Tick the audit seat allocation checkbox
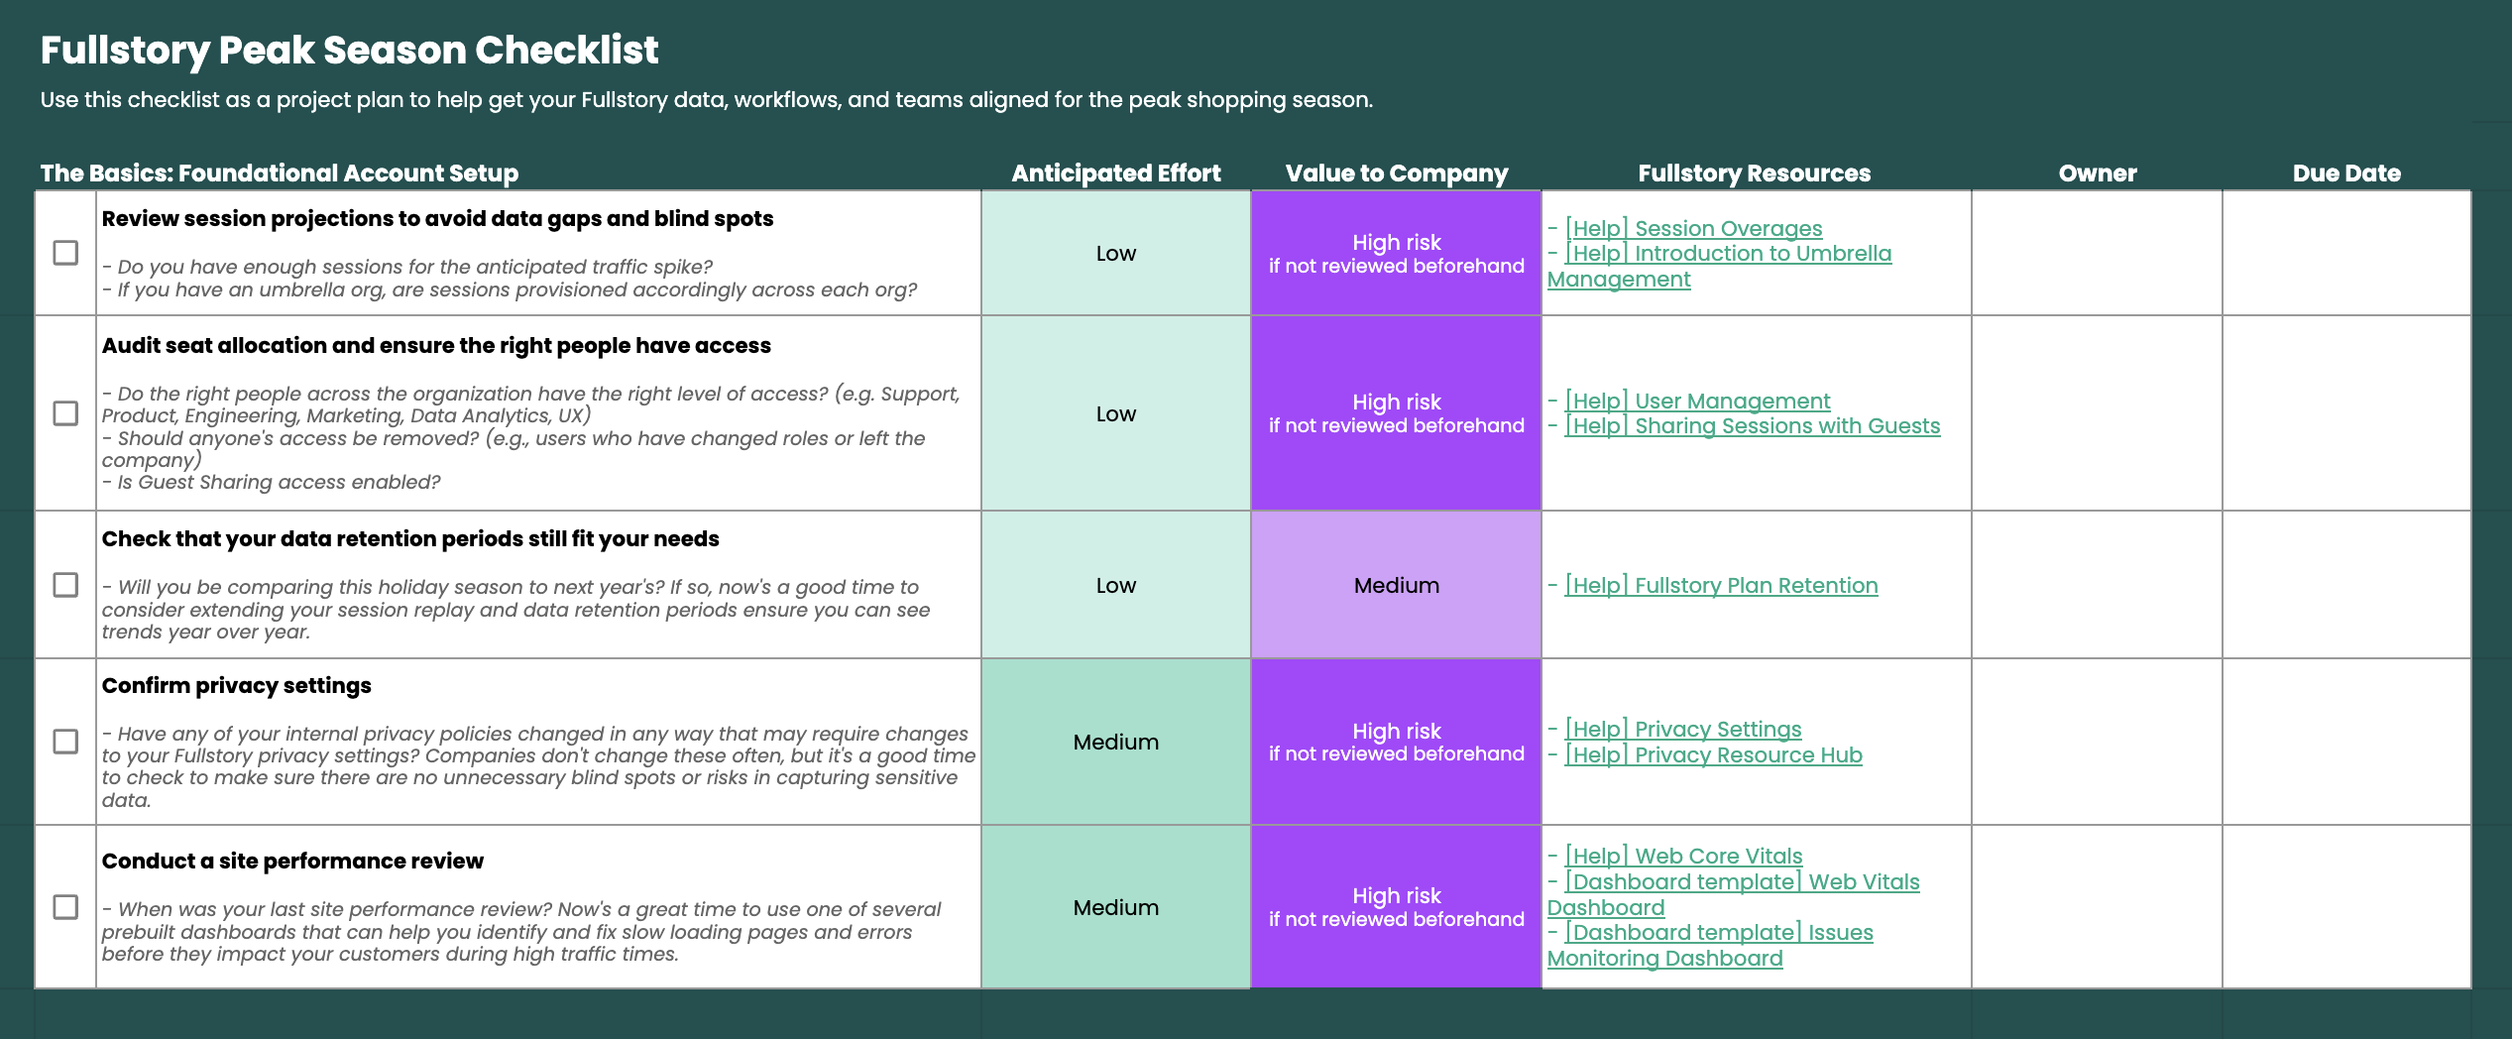 coord(65,413)
